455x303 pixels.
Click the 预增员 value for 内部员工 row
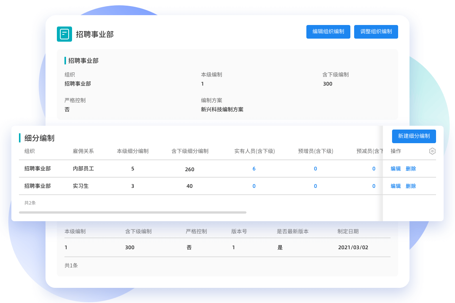pyautogui.click(x=315, y=169)
